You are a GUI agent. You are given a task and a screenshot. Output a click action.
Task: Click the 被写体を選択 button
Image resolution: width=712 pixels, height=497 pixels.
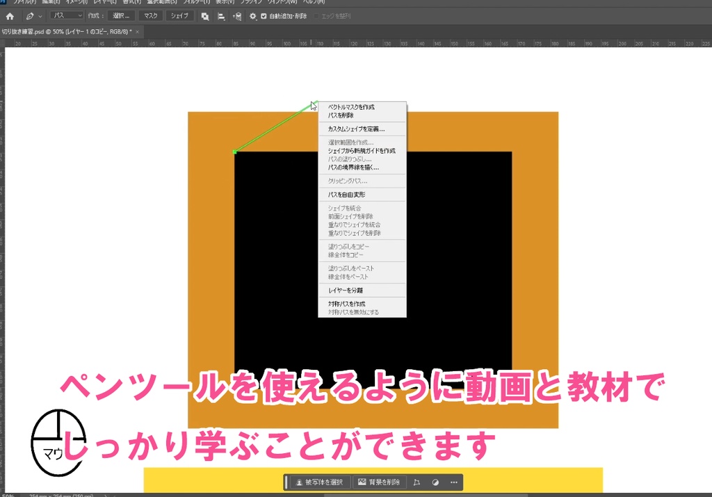pos(321,482)
